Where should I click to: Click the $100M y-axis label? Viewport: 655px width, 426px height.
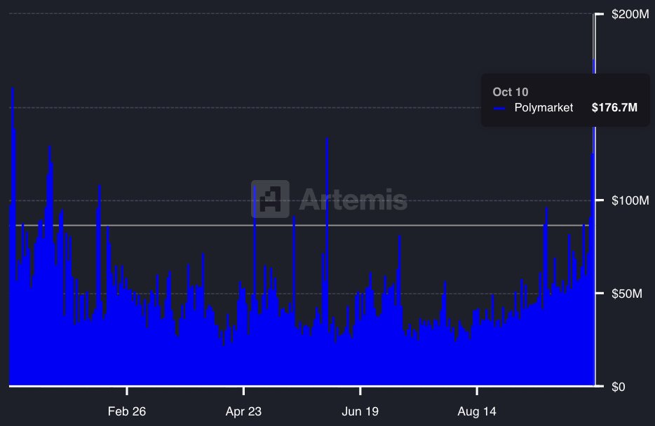[x=630, y=200]
